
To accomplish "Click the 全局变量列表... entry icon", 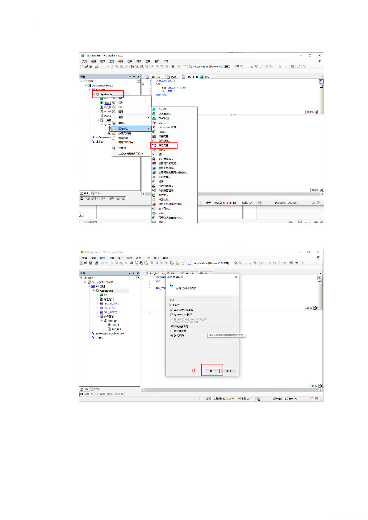I will point(154,168).
